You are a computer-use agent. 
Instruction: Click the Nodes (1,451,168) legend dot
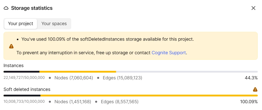tap(50, 102)
